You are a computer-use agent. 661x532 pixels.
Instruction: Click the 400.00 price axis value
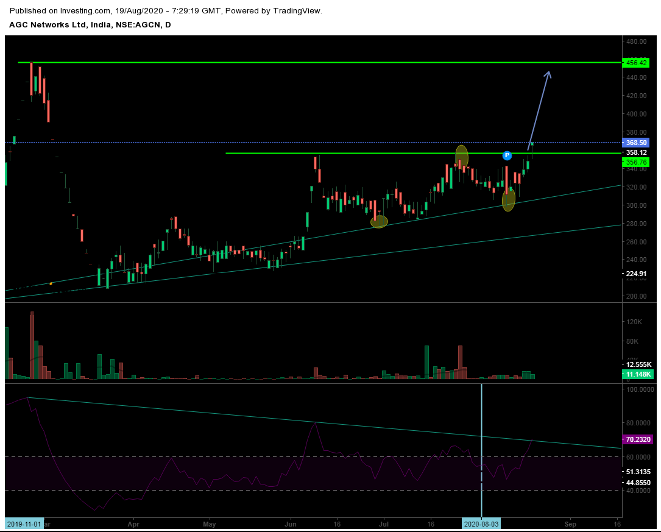click(x=637, y=114)
